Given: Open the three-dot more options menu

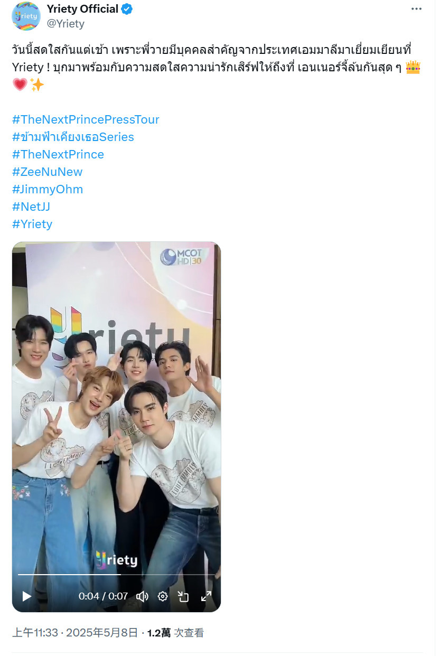Looking at the screenshot, I should point(417,10).
